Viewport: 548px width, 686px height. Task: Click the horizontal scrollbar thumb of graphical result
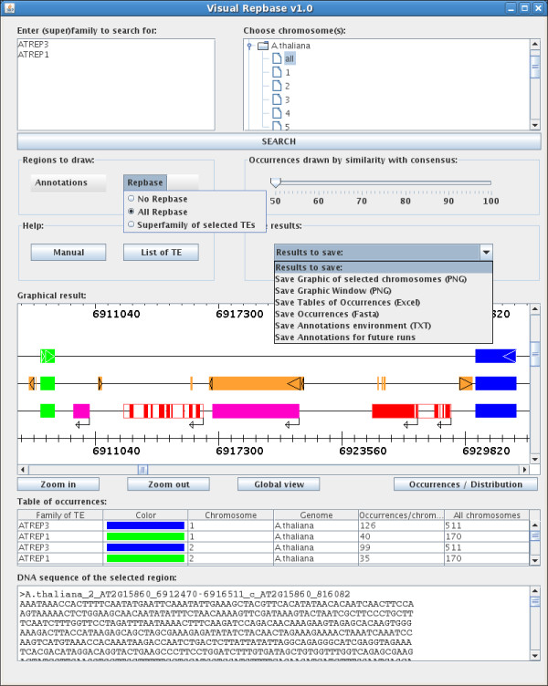[x=142, y=470]
